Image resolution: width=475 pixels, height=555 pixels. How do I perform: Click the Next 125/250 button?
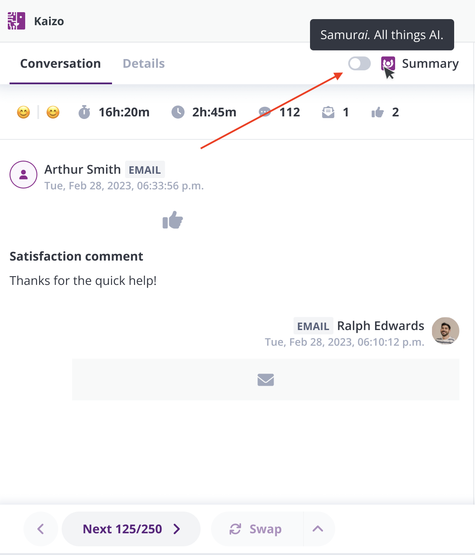(x=131, y=529)
